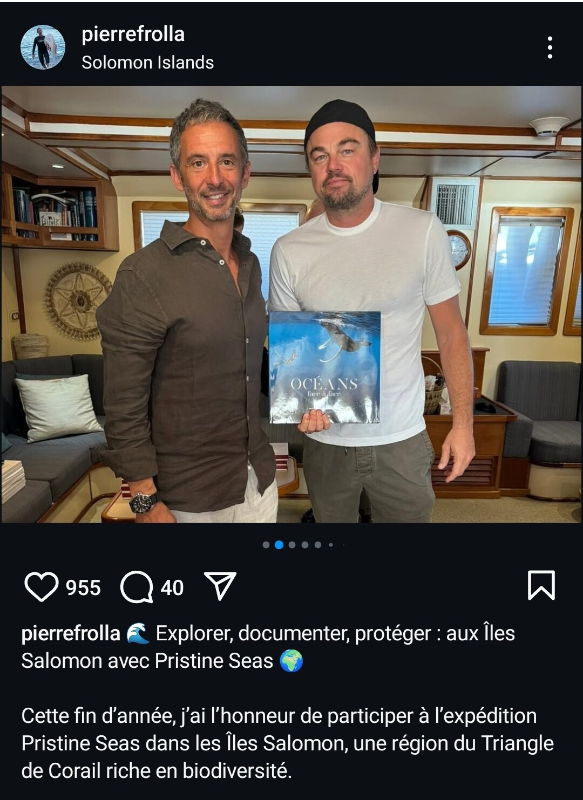Open pierrefrolla profile picture
Screen dimensions: 583x800
pos(43,47)
